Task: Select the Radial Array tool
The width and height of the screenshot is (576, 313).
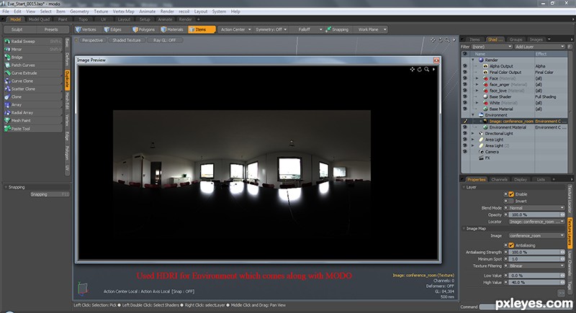Action: coord(32,113)
